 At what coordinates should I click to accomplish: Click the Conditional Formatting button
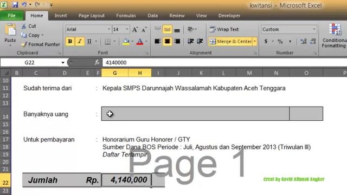[x=334, y=35]
